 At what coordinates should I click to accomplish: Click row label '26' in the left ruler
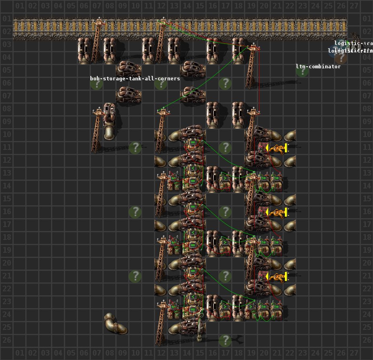click(7, 340)
